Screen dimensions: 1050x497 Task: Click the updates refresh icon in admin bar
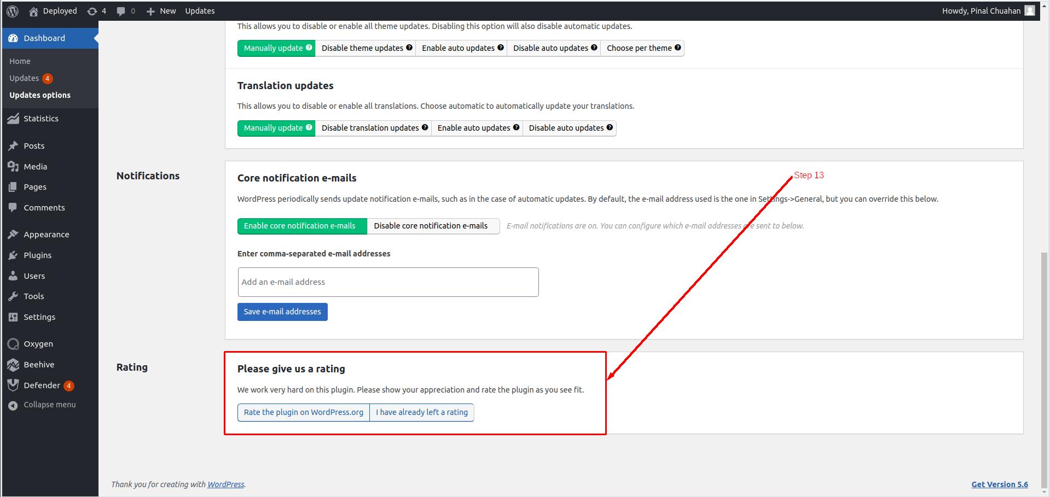click(92, 11)
